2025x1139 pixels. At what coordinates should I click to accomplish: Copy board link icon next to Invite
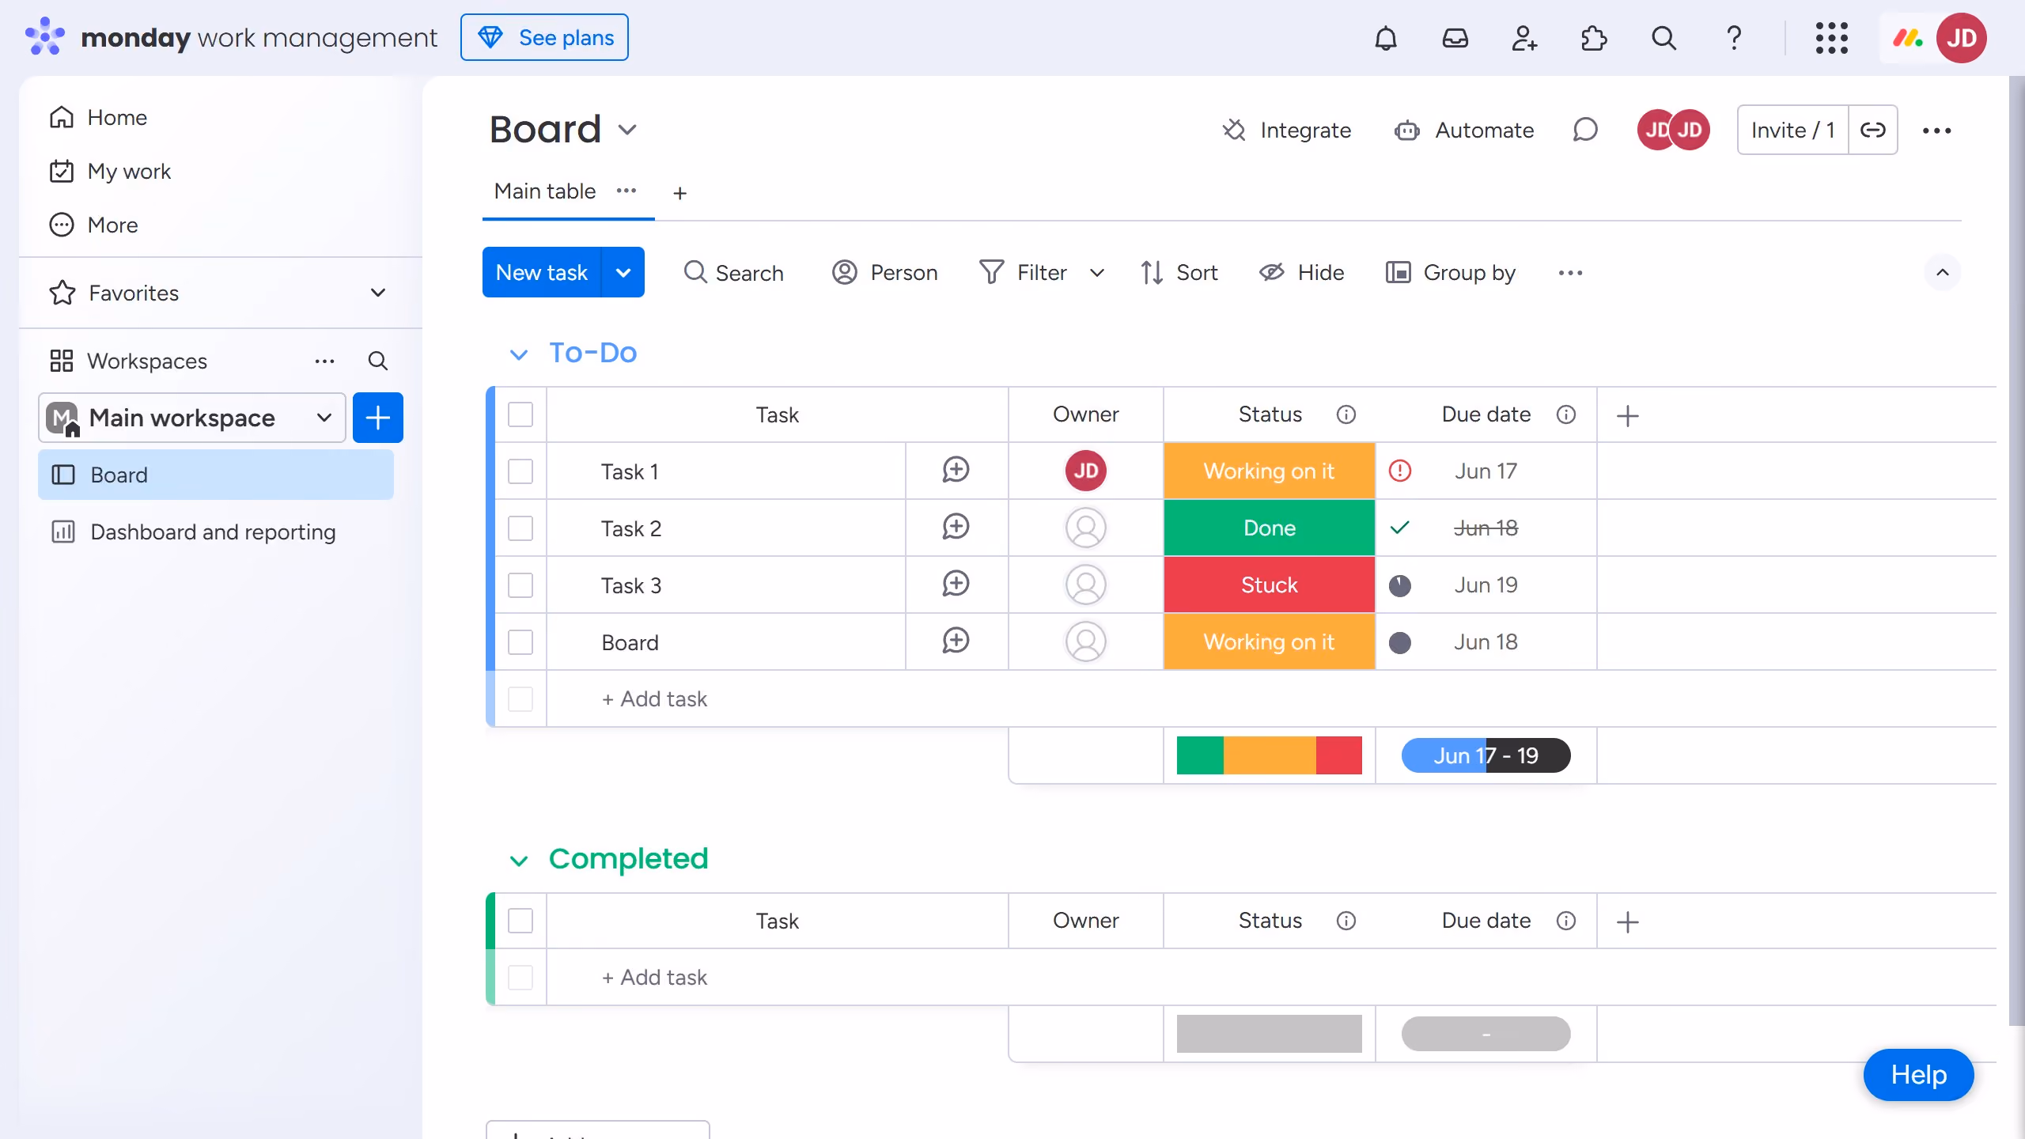coord(1873,130)
